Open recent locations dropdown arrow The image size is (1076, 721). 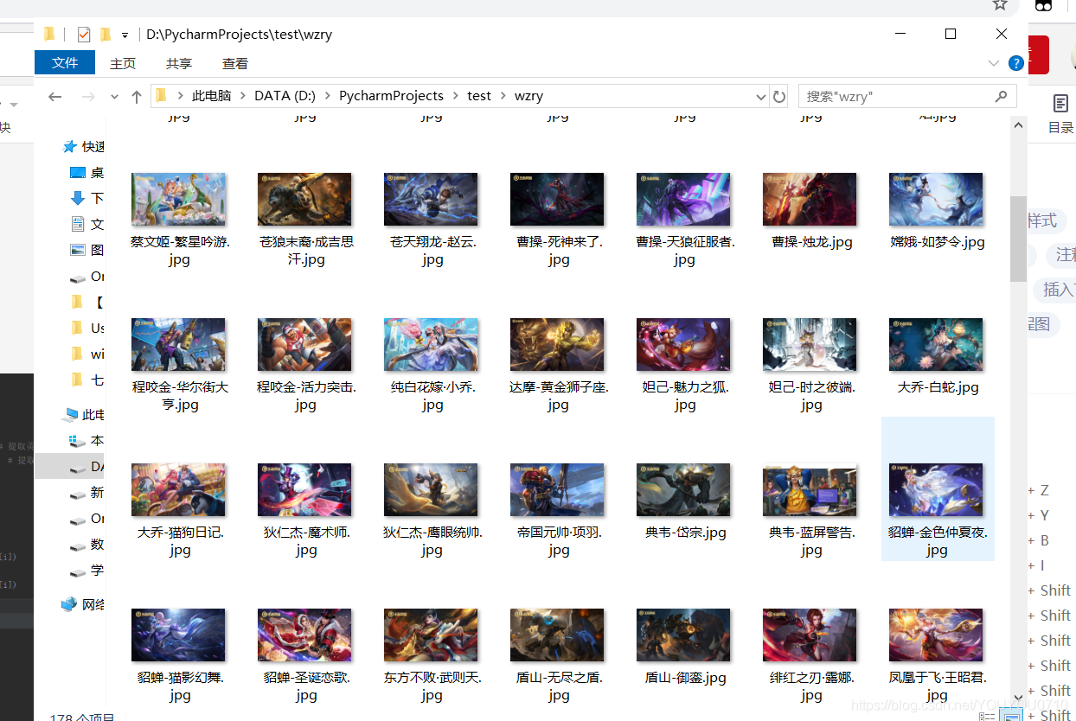pos(112,97)
